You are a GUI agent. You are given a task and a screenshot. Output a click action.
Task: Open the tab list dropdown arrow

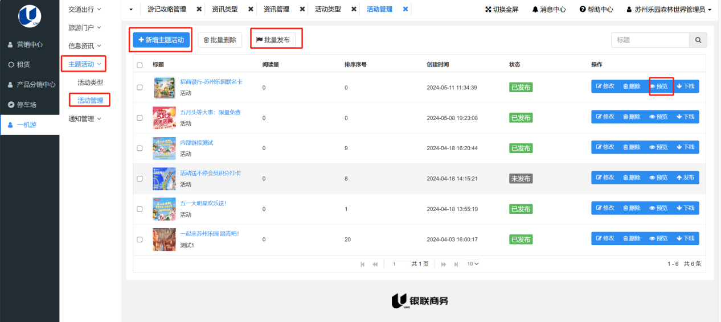pos(131,10)
